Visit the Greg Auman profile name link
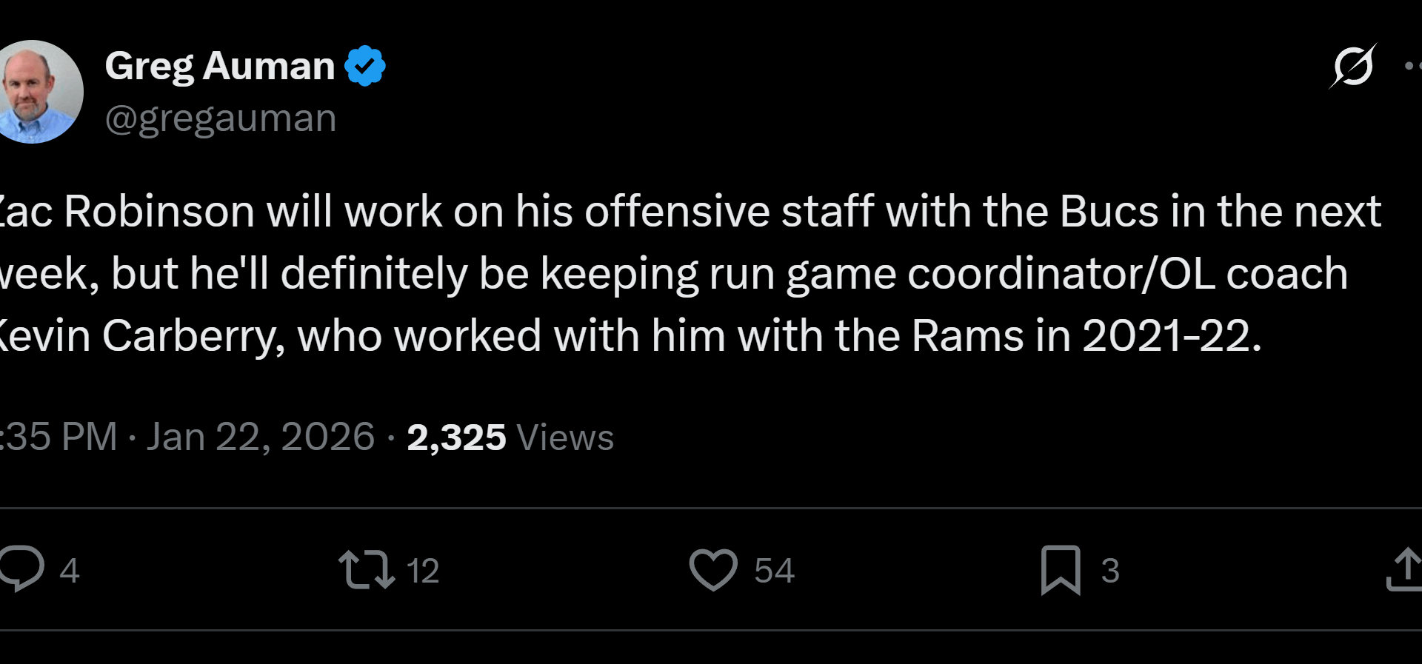Viewport: 1422px width, 664px height. 218,65
